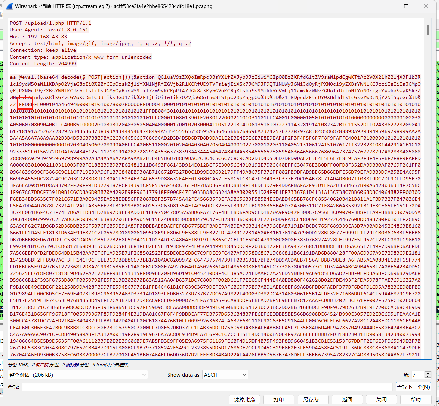Viewport: 439px width, 406px height.
Task: Click the 分组 1068 status hint text
Action: [x=69, y=365]
